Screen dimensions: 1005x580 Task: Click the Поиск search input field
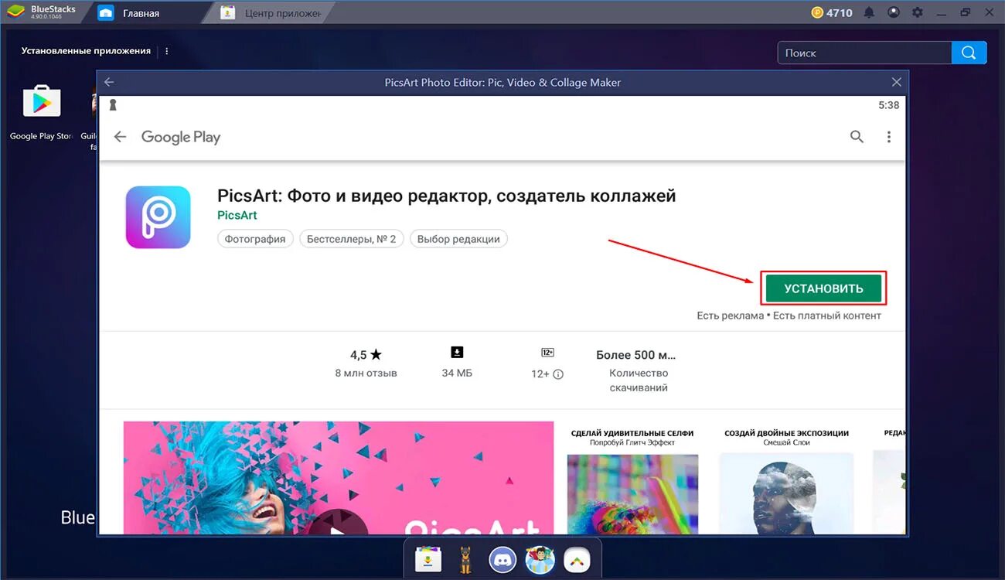864,53
